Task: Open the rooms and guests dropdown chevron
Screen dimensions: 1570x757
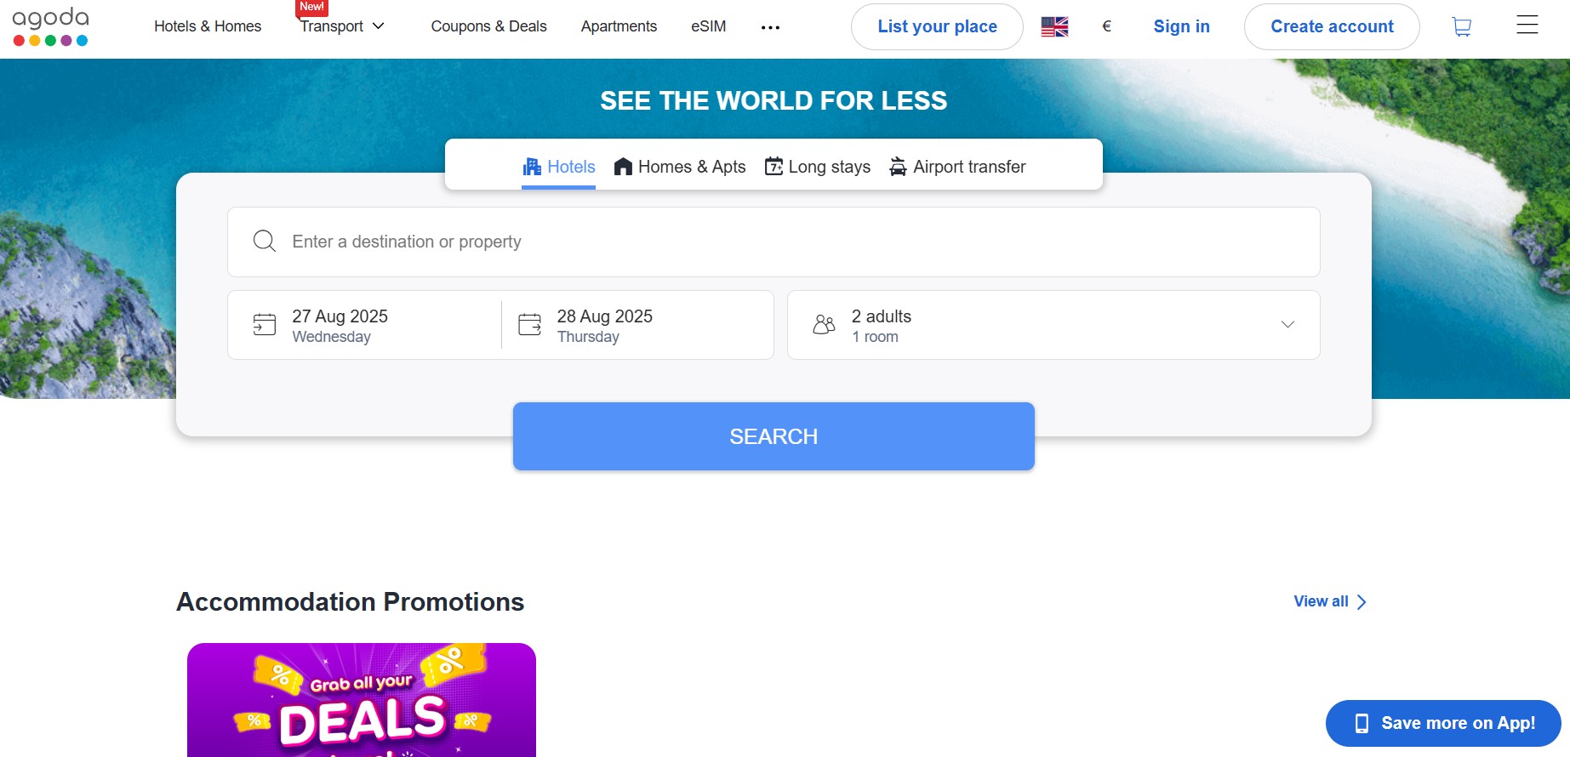Action: tap(1287, 325)
